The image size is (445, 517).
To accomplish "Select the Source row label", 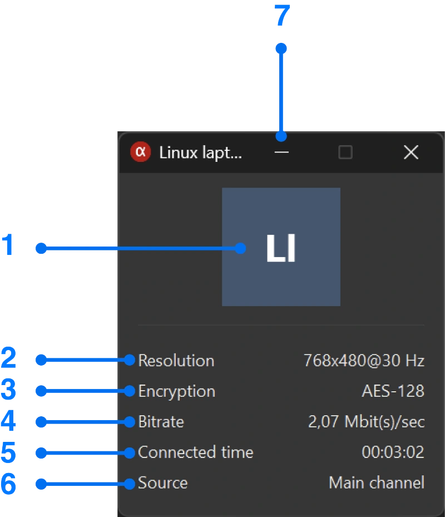I will coord(162,483).
